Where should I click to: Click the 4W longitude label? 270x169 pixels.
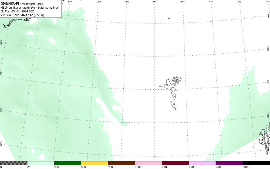pyautogui.click(x=211, y=2)
